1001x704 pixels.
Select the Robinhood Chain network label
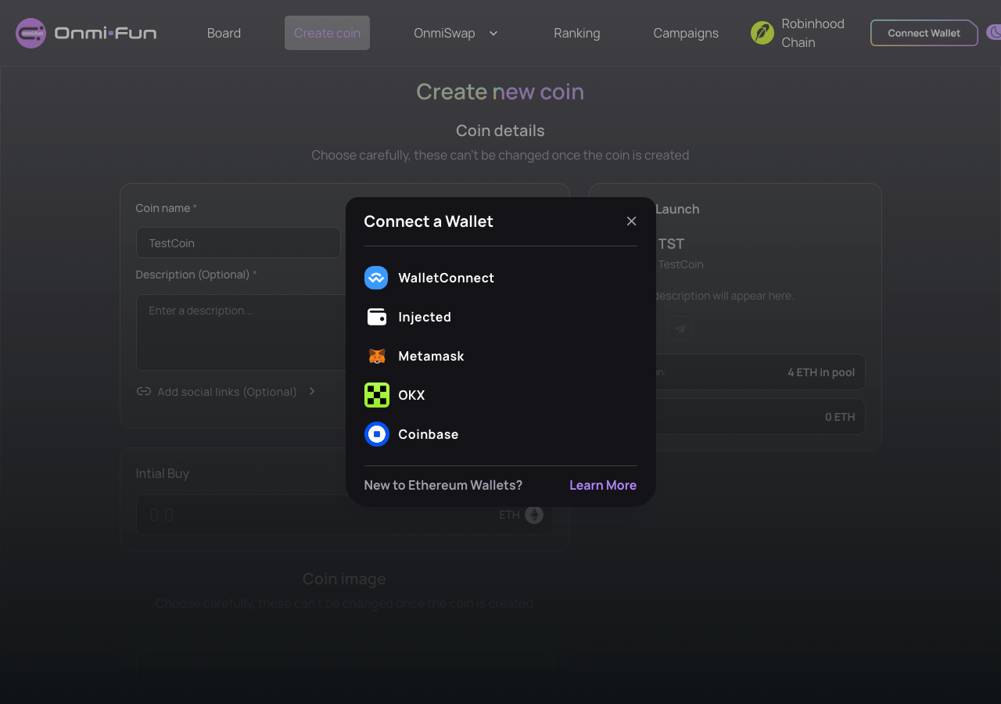click(813, 33)
